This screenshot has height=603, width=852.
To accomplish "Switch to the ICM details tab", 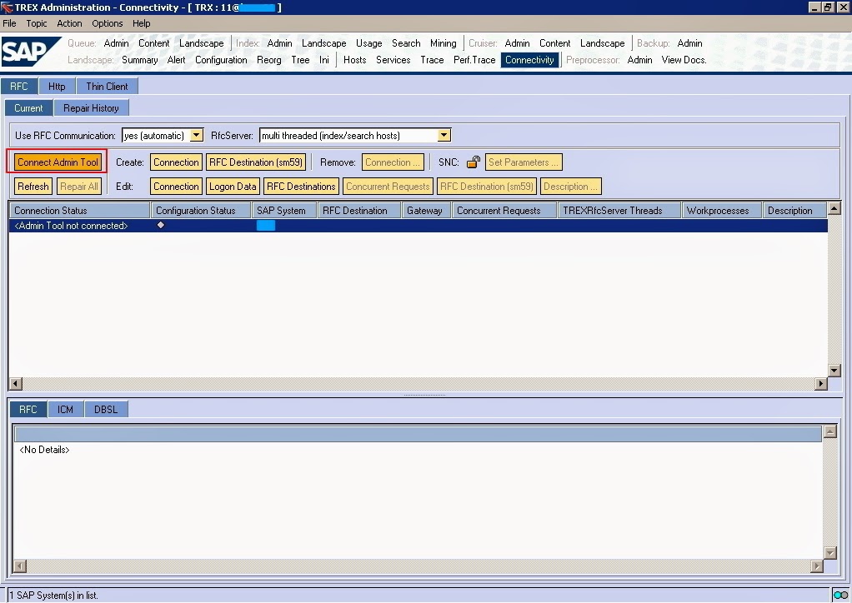I will tap(65, 409).
